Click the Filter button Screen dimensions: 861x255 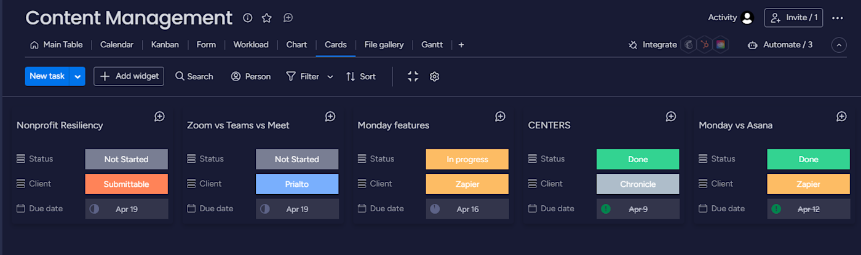pyautogui.click(x=303, y=76)
